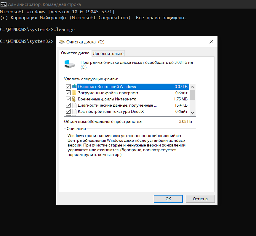Cancel with the Отмена button

[200, 199]
